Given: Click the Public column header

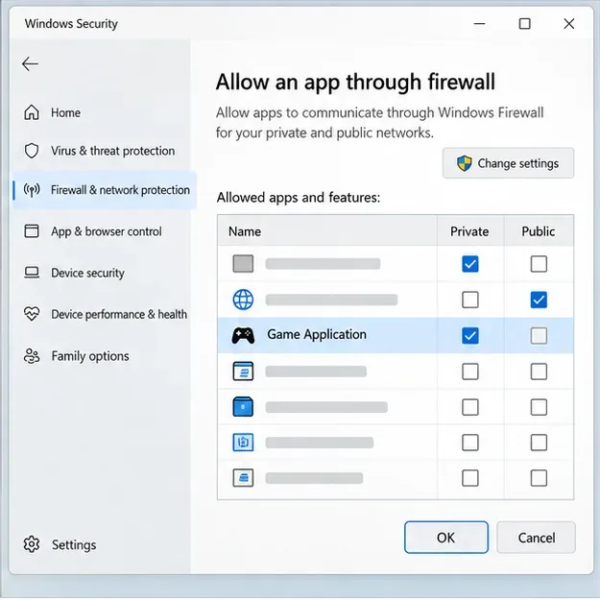Looking at the screenshot, I should pyautogui.click(x=539, y=230).
